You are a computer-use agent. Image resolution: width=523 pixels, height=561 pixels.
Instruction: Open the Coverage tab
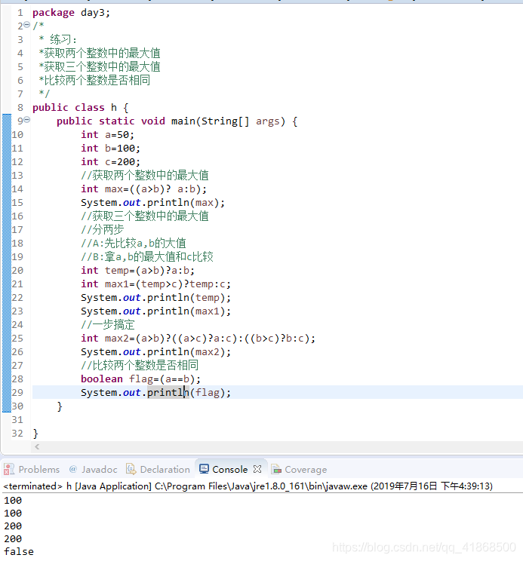click(306, 470)
